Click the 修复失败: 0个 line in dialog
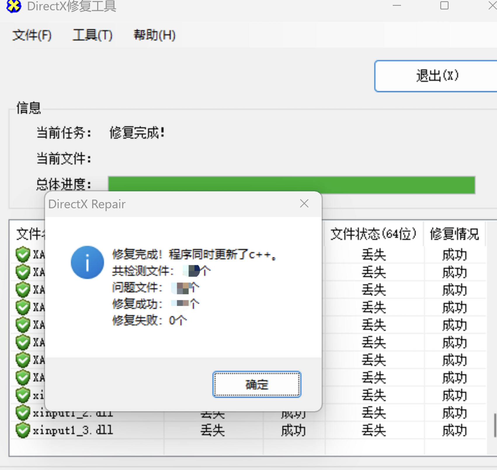 click(149, 321)
